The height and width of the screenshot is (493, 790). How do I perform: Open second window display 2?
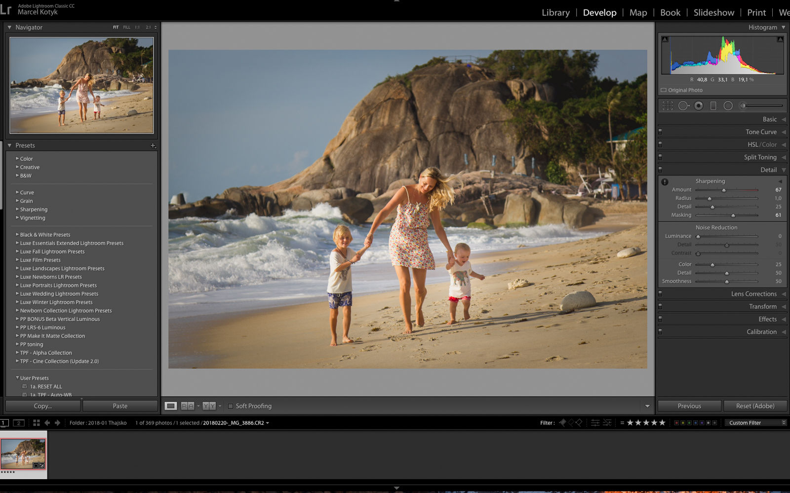point(18,423)
